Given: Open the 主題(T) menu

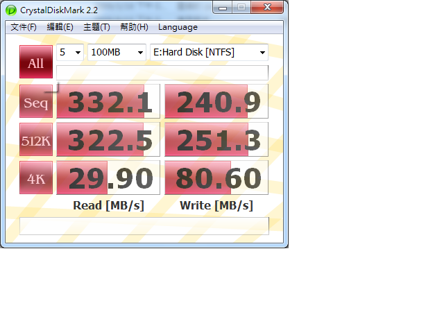Looking at the screenshot, I should (x=96, y=27).
